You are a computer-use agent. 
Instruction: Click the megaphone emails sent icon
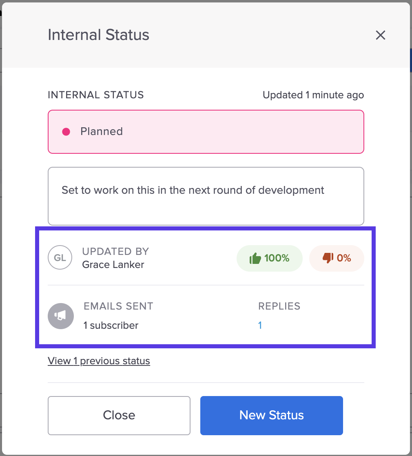coord(61,316)
